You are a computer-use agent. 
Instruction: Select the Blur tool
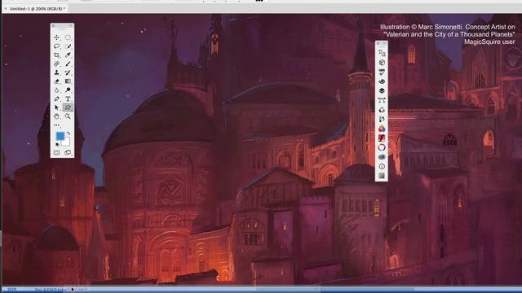pyautogui.click(x=56, y=90)
